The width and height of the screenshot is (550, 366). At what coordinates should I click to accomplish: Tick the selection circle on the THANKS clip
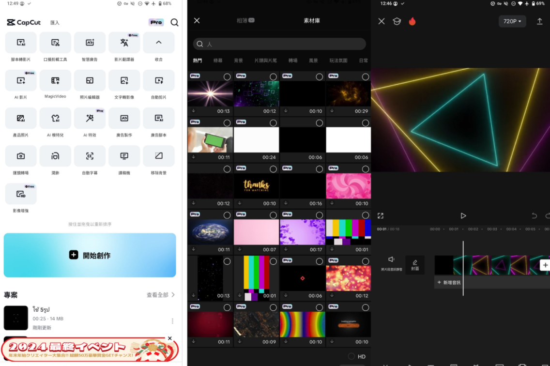coord(273,168)
